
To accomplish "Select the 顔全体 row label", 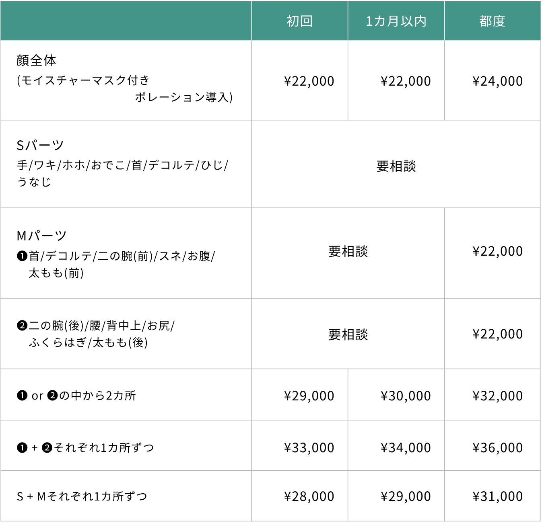I will 36,60.
